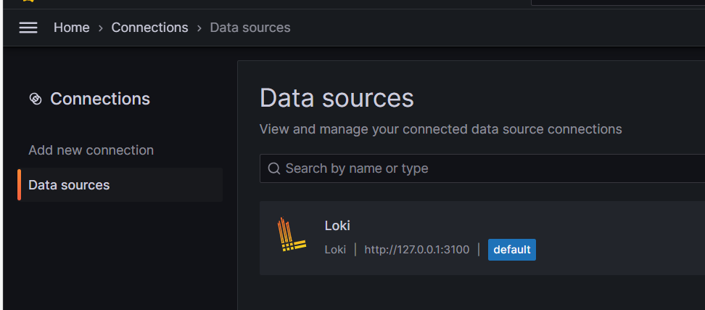The image size is (705, 310).
Task: Open the Loki data source title link
Action: tap(337, 226)
